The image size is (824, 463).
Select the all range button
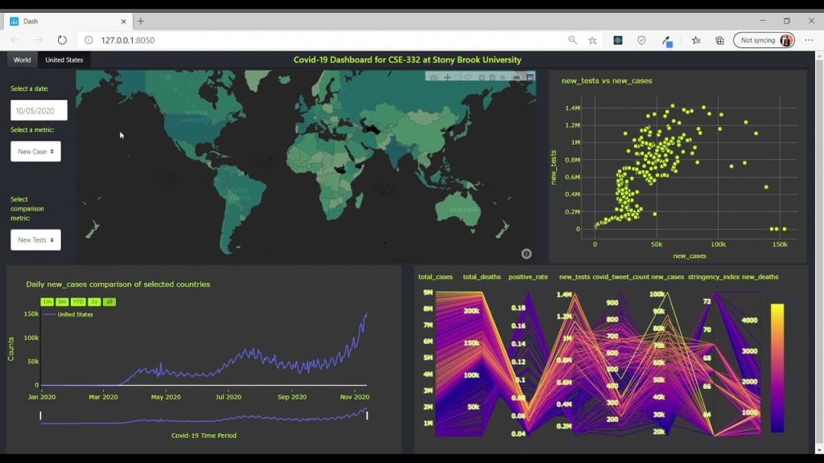tap(109, 302)
